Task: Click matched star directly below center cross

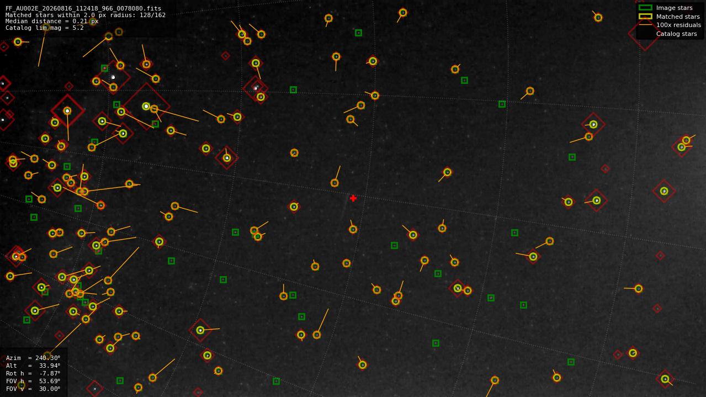Action: 353,229
